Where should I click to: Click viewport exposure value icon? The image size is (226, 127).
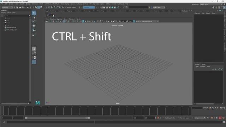(120, 21)
